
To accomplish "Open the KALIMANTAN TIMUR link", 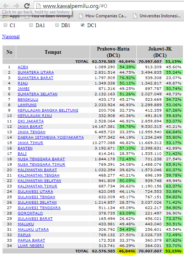I will click(38, 186).
